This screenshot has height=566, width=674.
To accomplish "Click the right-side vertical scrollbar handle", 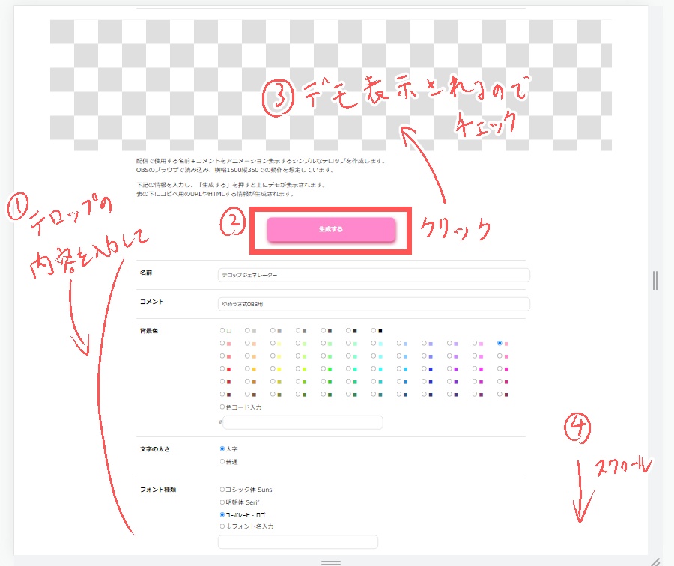I will pyautogui.click(x=655, y=281).
